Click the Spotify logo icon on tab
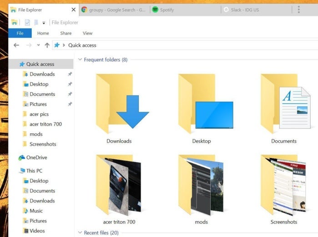The height and width of the screenshot is (237, 318). 155,10
